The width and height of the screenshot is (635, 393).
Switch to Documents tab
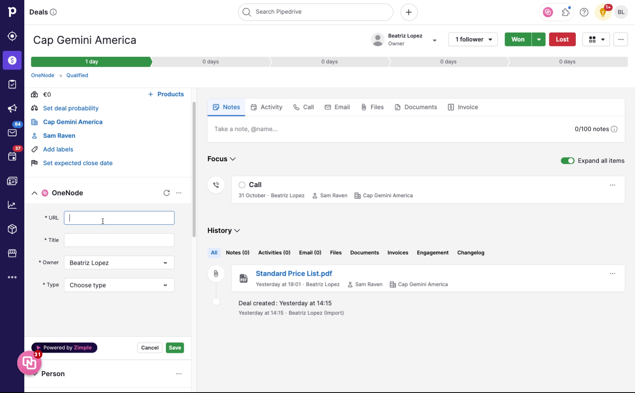[x=416, y=107]
